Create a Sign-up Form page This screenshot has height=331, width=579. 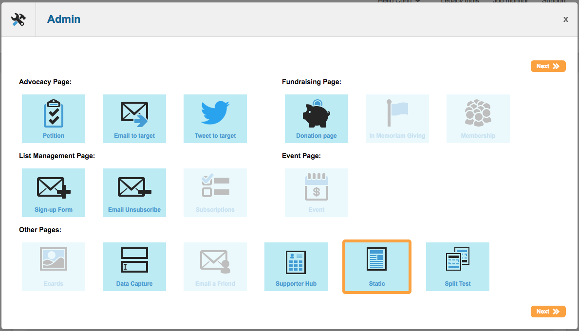[x=54, y=193]
